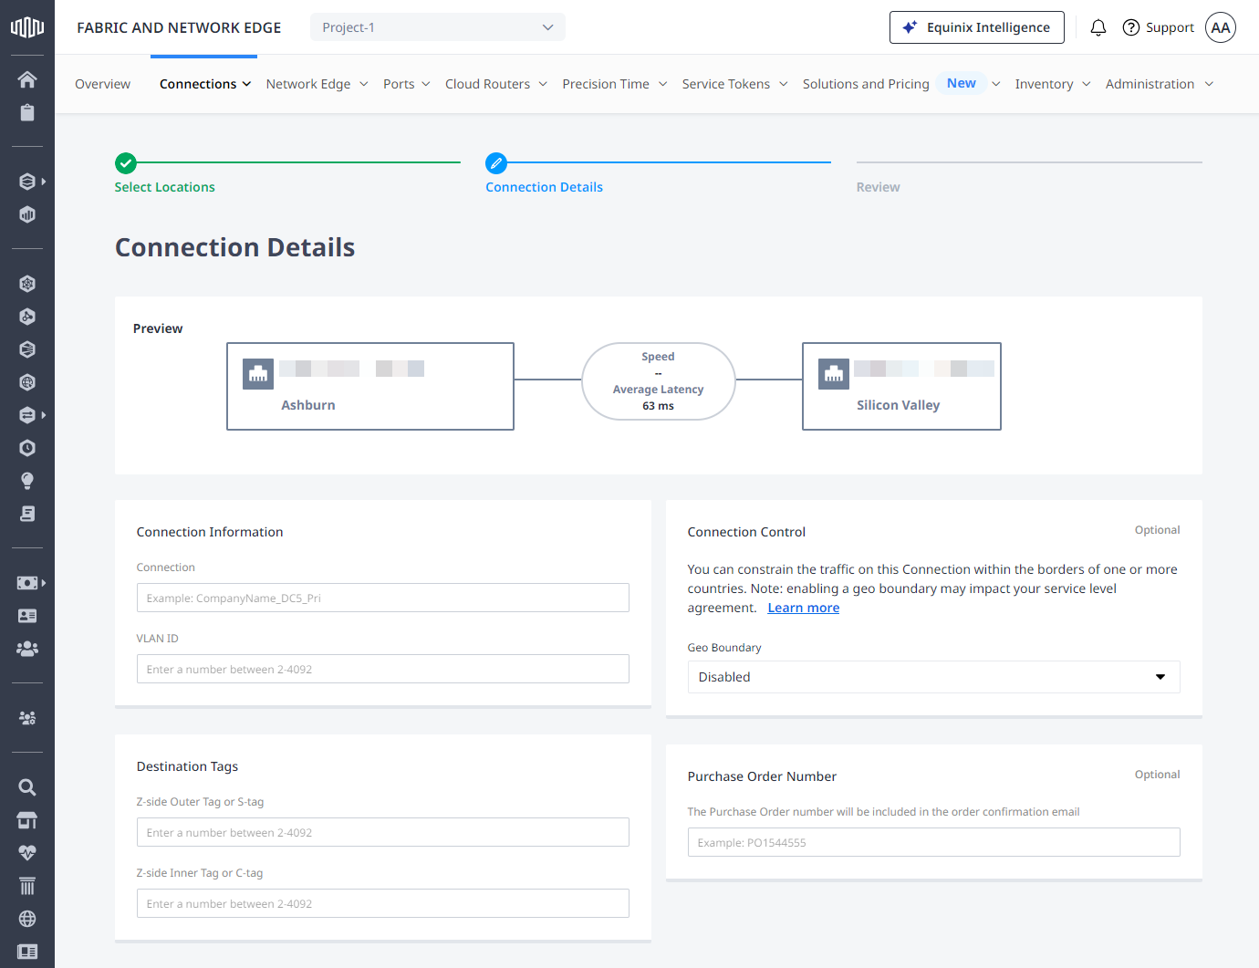Focus the Connection name input field
The width and height of the screenshot is (1259, 968).
382,598
